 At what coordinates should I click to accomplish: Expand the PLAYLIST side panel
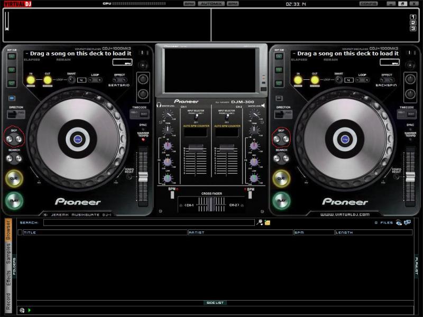point(416,266)
